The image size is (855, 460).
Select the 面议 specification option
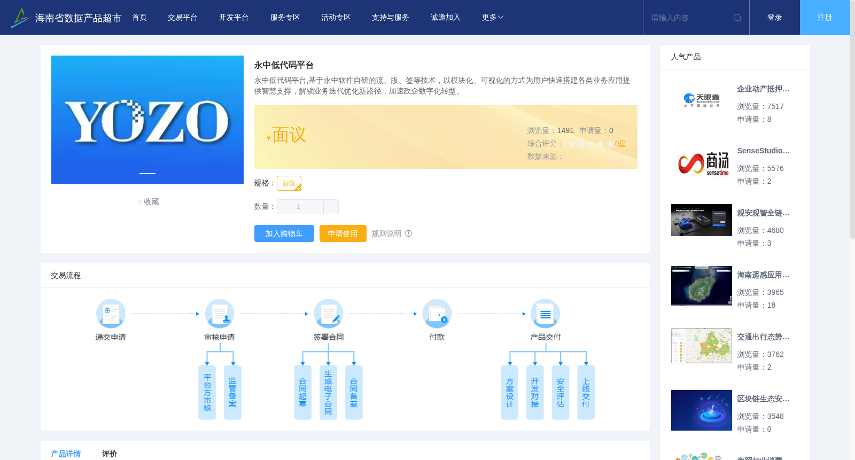point(289,183)
